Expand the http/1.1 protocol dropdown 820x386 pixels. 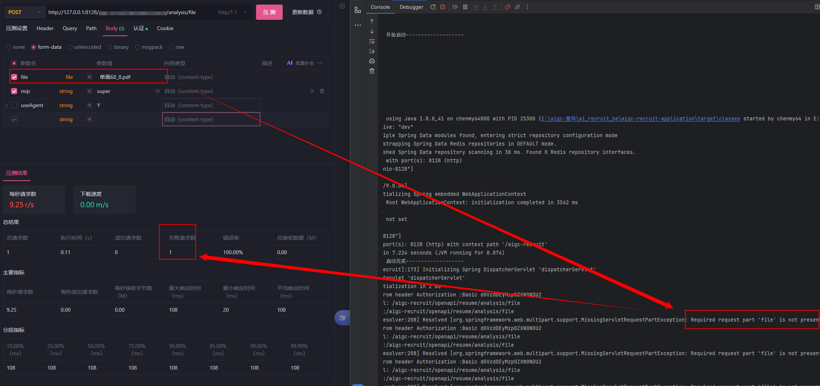tap(232, 12)
